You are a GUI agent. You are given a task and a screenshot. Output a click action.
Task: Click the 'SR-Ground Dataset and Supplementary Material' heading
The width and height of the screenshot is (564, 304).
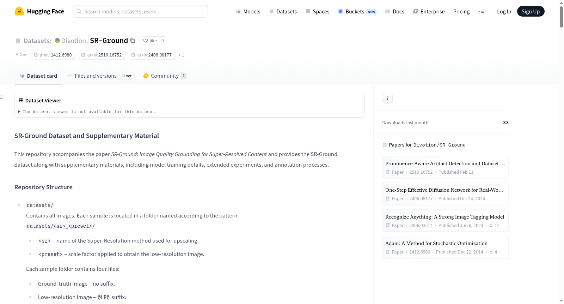pos(87,136)
